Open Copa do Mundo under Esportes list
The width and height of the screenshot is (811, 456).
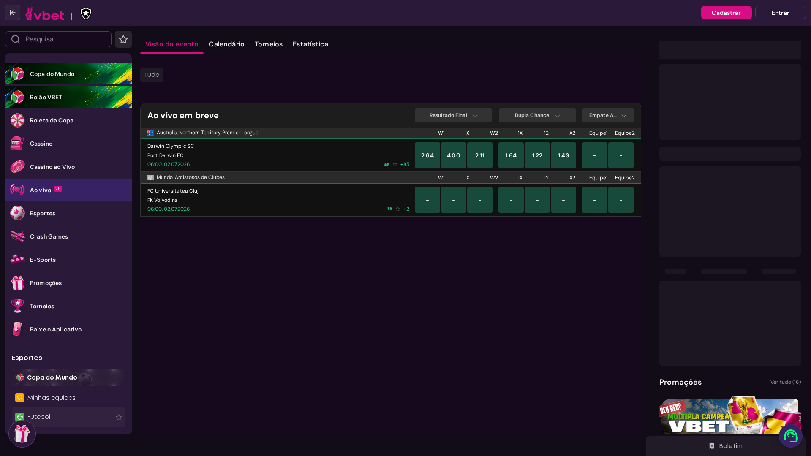click(68, 377)
